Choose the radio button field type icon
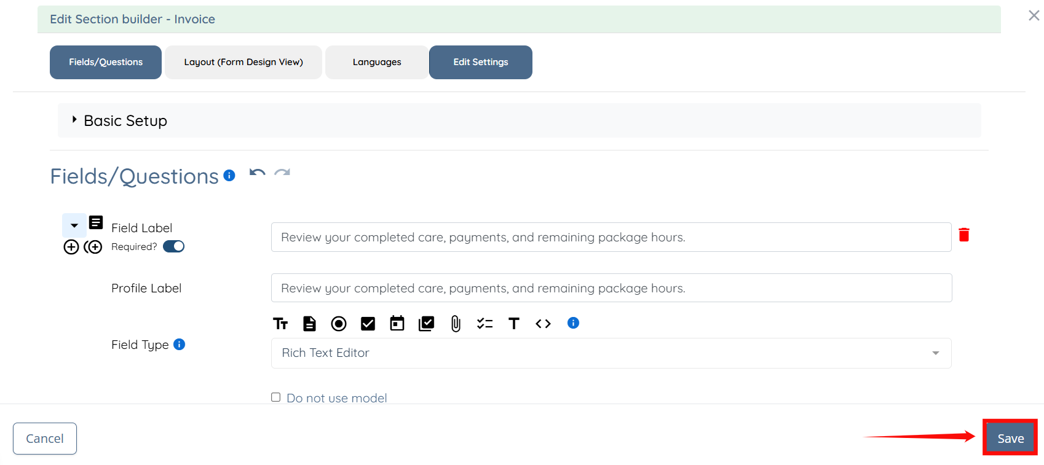Viewport: 1044px width, 465px height. click(339, 324)
